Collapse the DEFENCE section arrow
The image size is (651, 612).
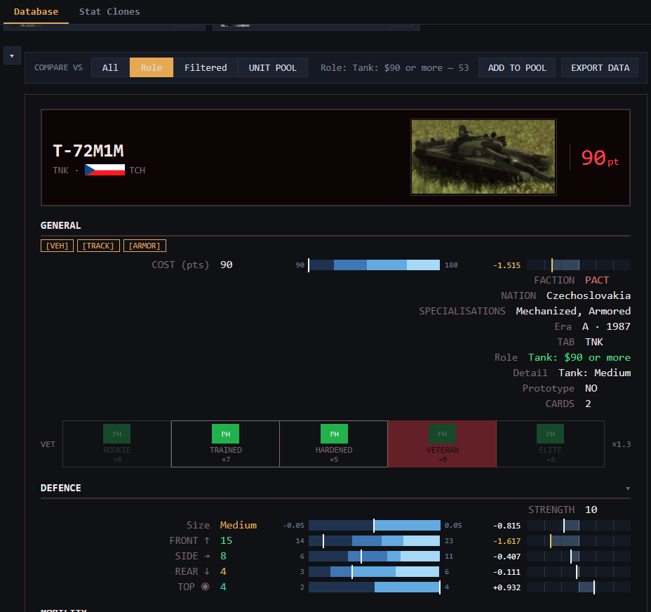coord(628,488)
